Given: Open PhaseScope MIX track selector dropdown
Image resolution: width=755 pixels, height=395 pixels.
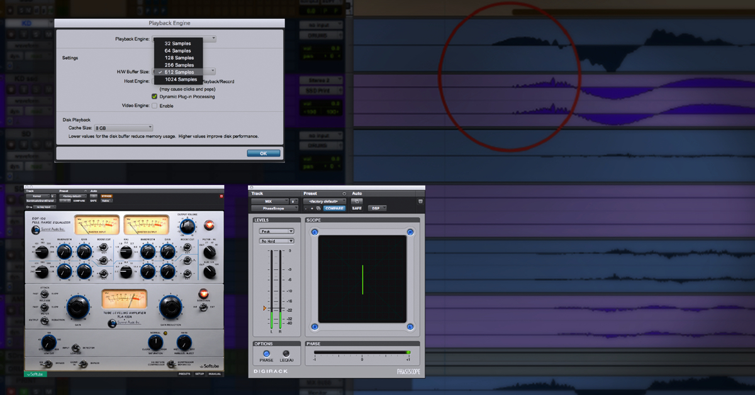Looking at the screenshot, I should pos(270,201).
